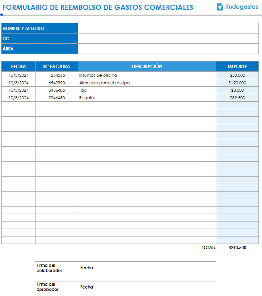Screen dimensions: 262x296
Task: Select invoice number 6543890 cell
Action: click(x=57, y=83)
